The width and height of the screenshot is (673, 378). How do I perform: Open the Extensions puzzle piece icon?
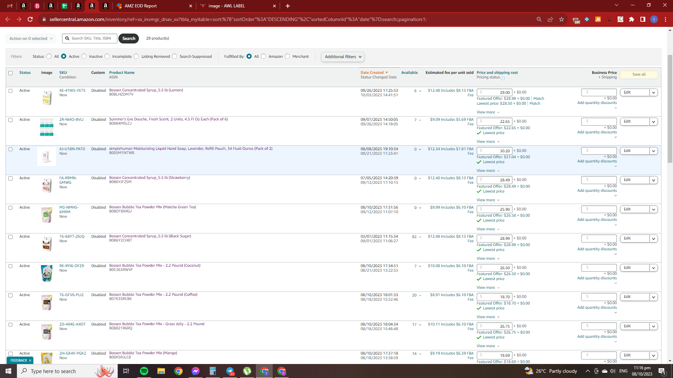[x=632, y=19]
